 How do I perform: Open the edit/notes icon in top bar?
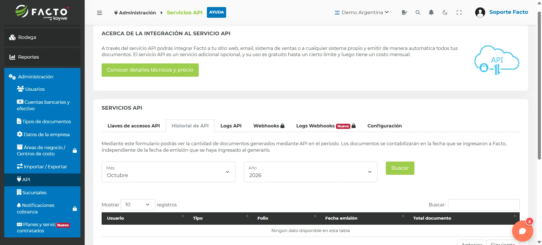[x=404, y=12]
